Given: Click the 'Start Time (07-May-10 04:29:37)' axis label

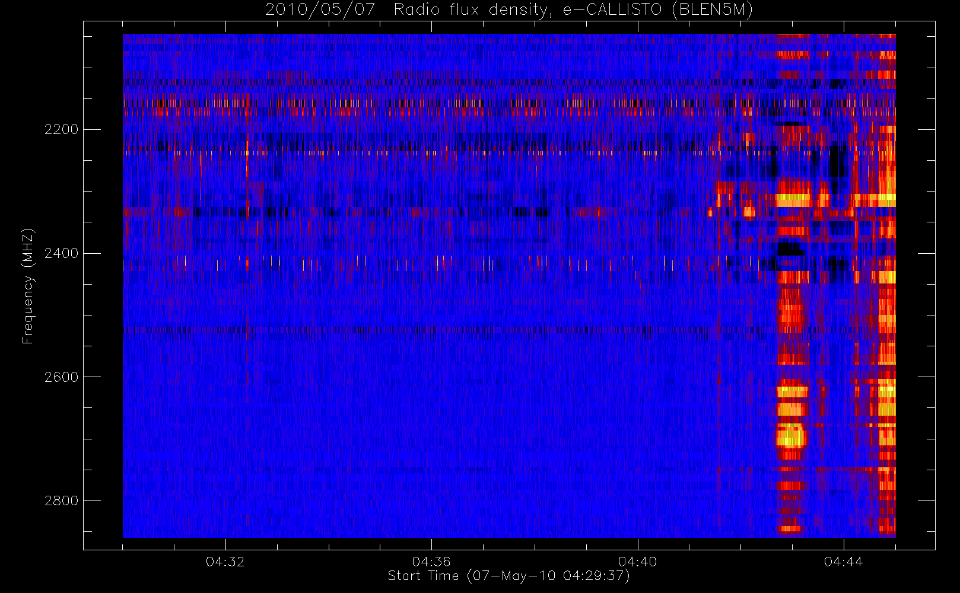Looking at the screenshot, I should [x=509, y=576].
